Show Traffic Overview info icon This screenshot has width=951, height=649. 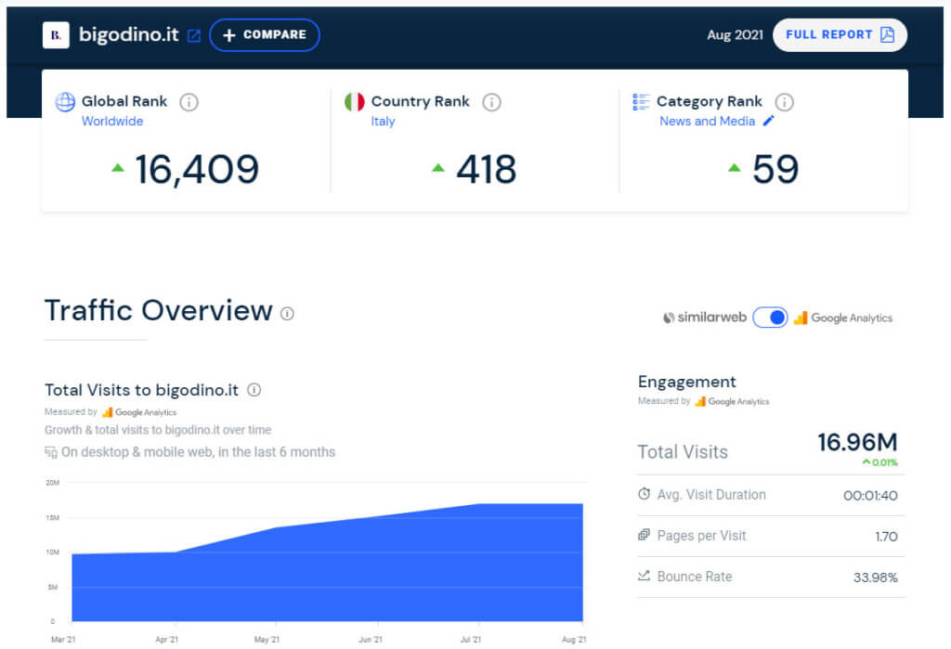287,314
